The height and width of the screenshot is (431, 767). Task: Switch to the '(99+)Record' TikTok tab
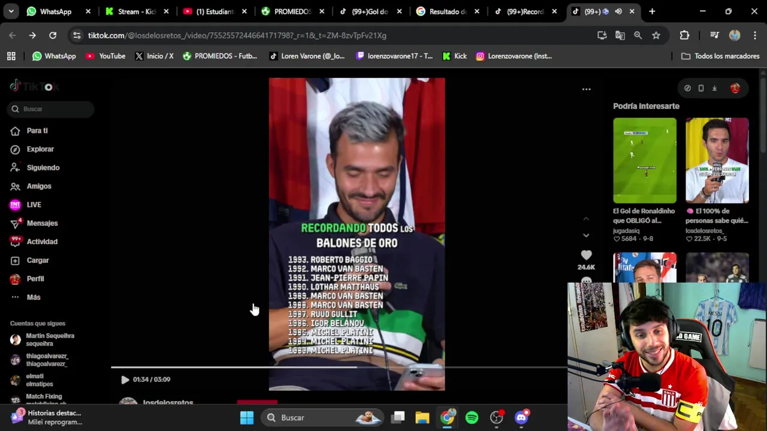point(526,11)
